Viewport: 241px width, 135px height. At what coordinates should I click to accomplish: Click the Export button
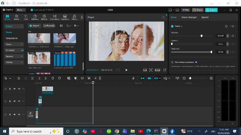[x=211, y=10]
